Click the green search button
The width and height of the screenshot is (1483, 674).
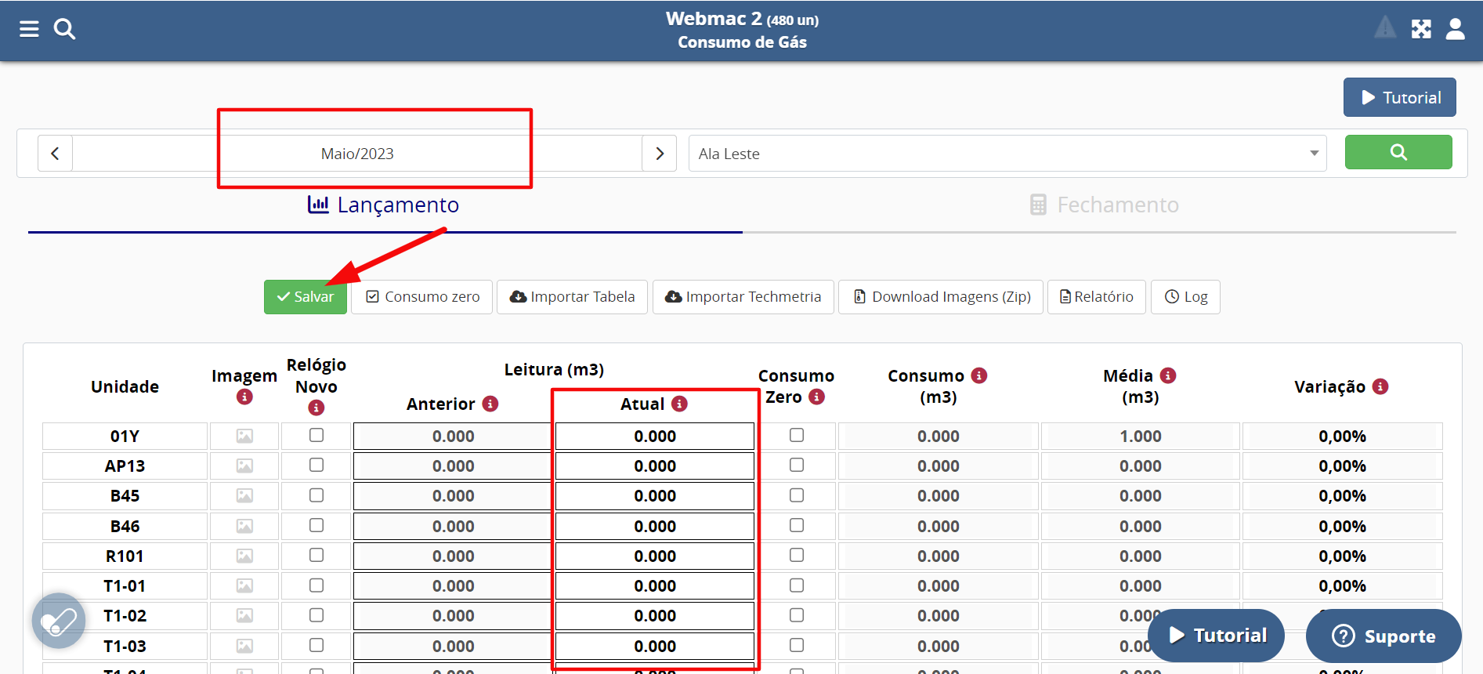[1398, 152]
